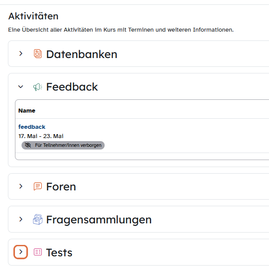Click the Name column header

click(x=27, y=111)
